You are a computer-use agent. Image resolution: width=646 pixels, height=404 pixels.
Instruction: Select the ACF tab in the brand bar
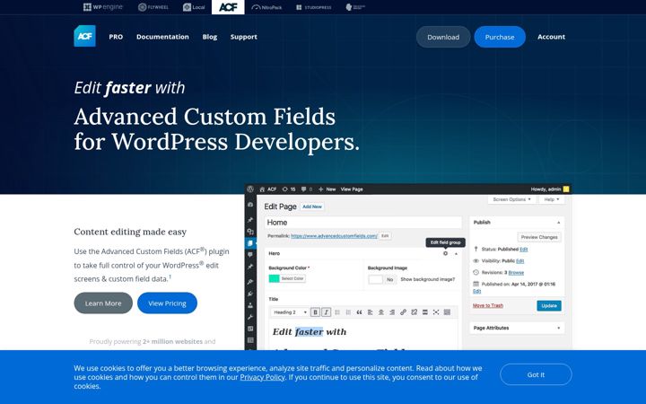(x=228, y=7)
